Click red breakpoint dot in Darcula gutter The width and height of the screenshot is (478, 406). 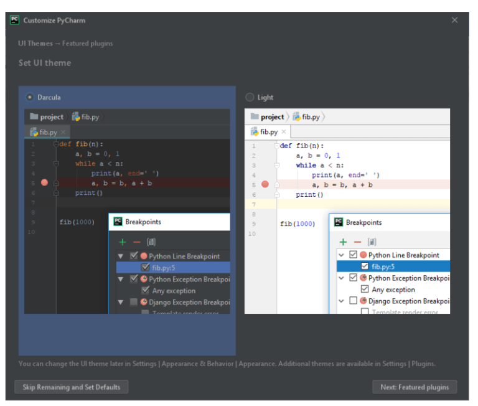[45, 182]
